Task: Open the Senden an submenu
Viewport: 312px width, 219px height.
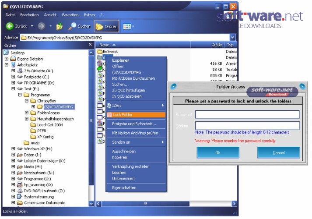Action: tap(136, 142)
